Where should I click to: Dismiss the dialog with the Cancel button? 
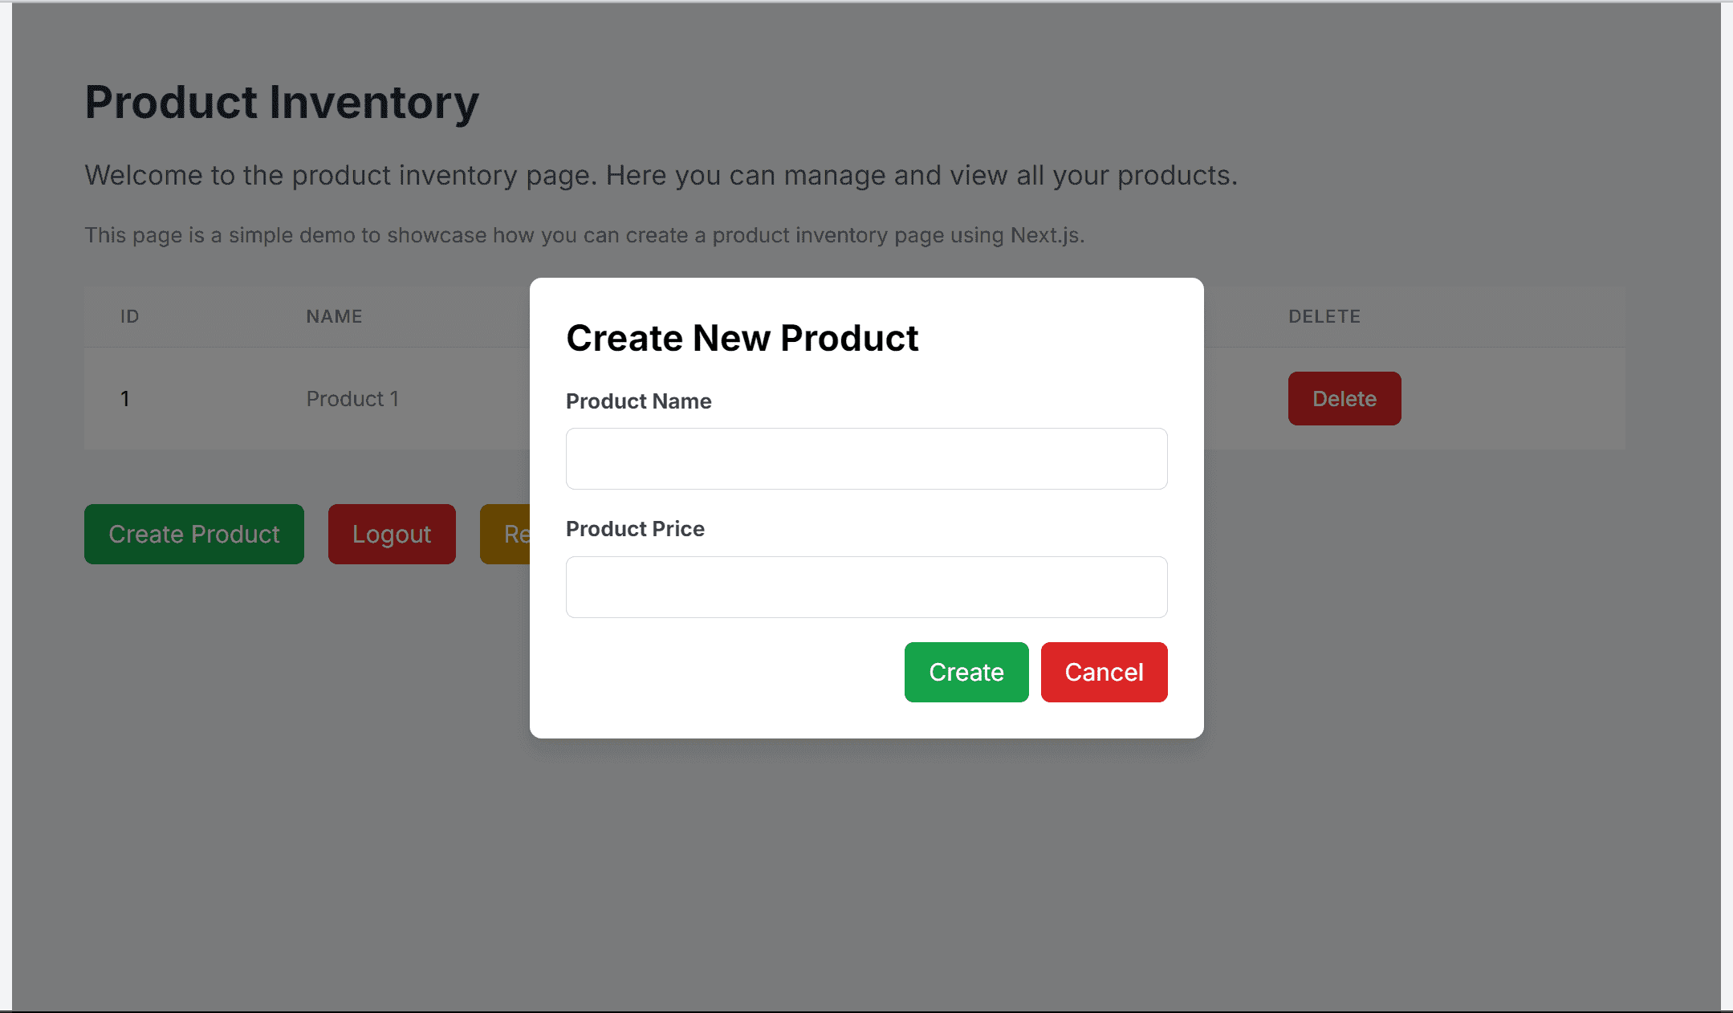(1104, 672)
